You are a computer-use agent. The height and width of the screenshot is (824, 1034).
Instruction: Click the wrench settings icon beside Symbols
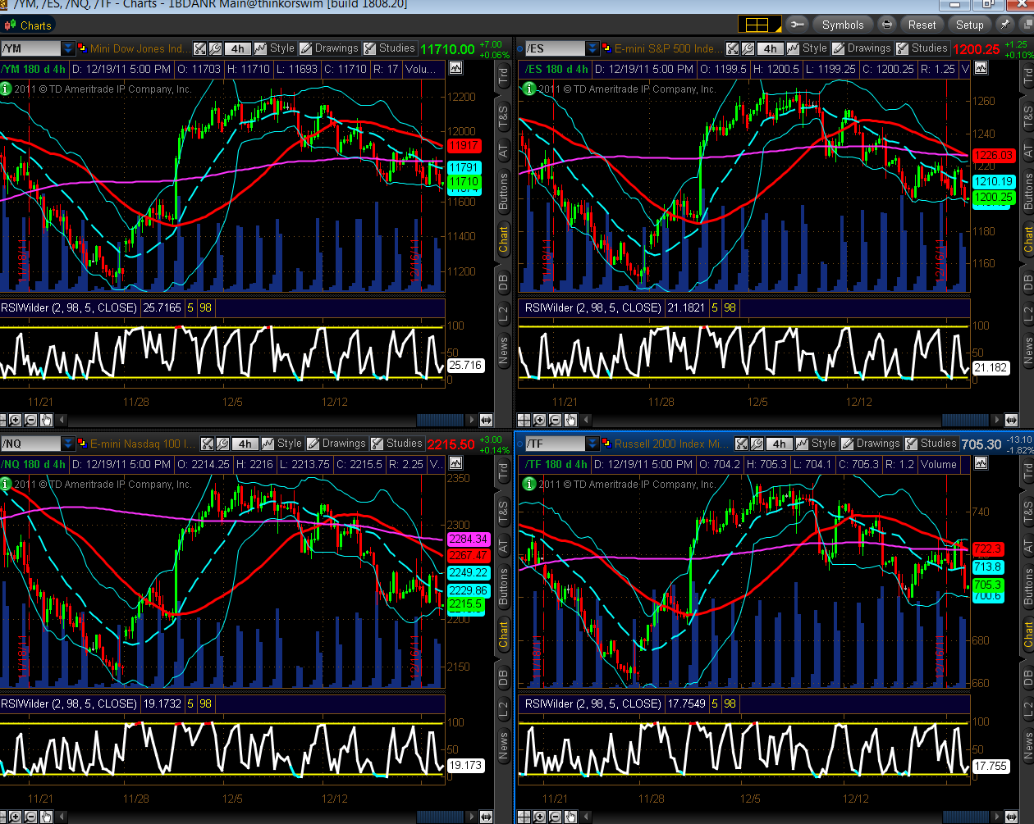796,25
